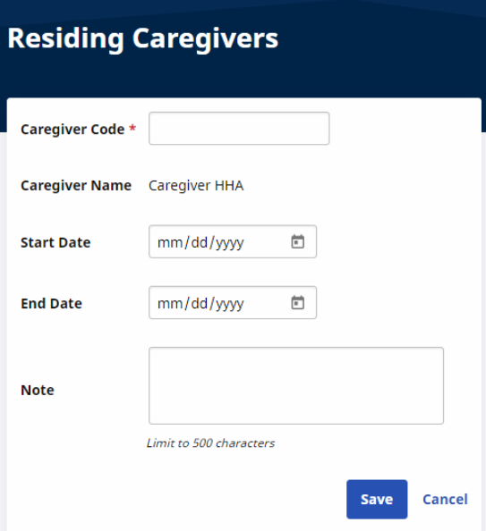Click inside the Caregiver Code field
486x531 pixels.
click(239, 129)
